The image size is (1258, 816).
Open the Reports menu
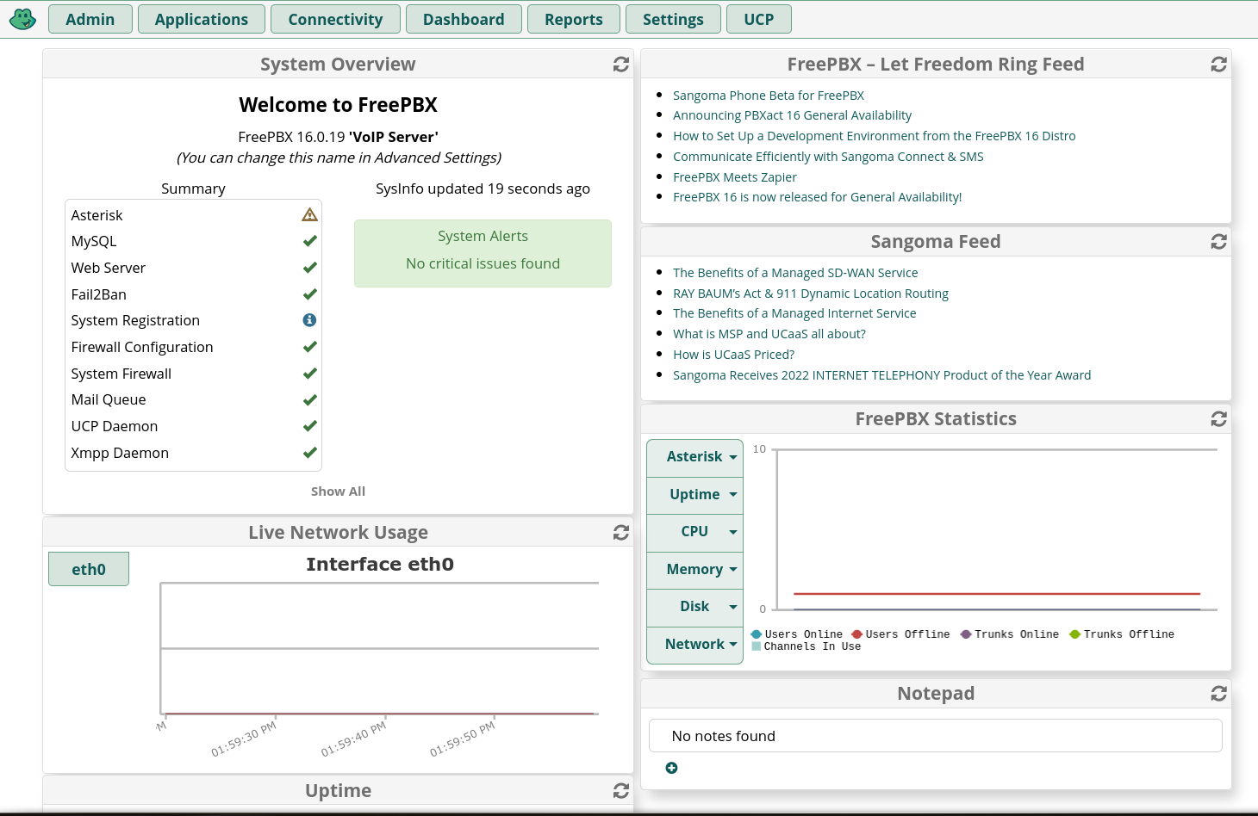pos(574,19)
